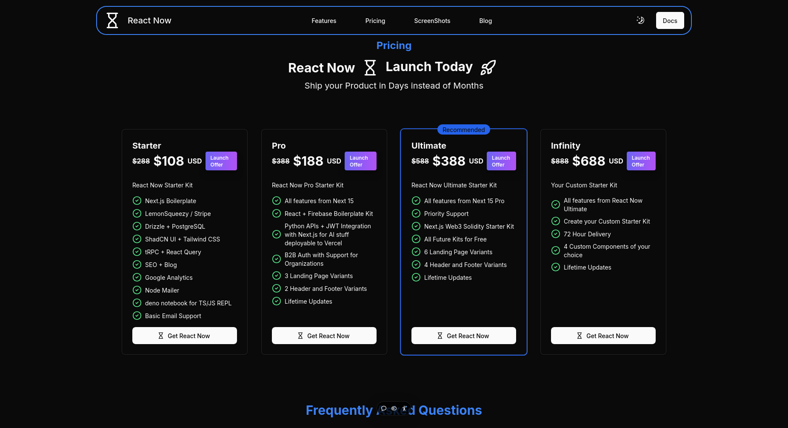
Task: Click the React Now header brand text
Action: [149, 20]
